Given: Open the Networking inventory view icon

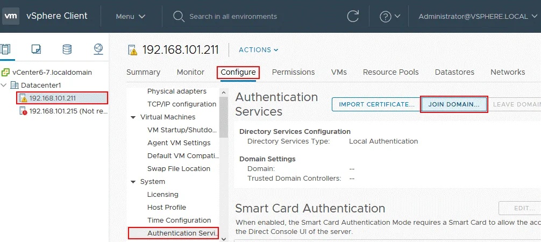Looking at the screenshot, I should (98, 49).
